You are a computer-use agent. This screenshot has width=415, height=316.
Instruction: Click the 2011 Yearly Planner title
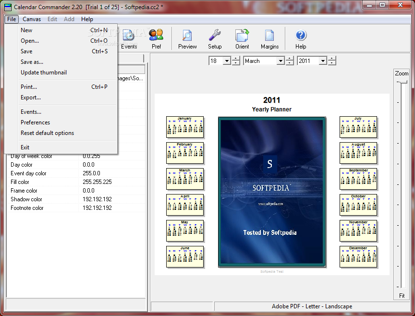click(x=271, y=104)
